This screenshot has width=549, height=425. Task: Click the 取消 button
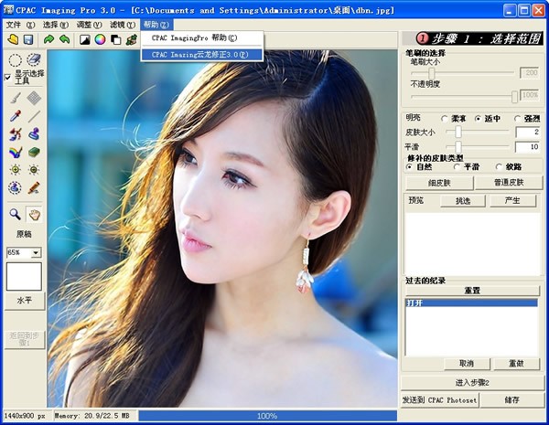tap(467, 364)
